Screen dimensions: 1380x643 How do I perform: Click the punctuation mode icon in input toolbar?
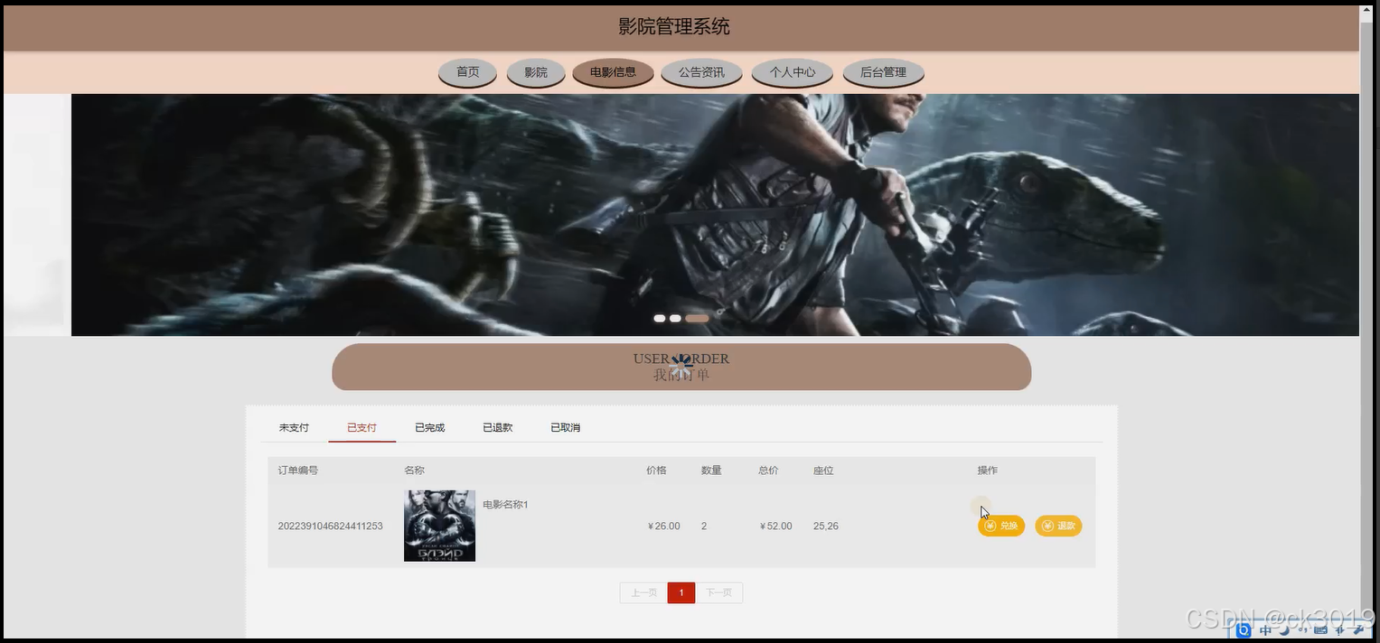point(1302,630)
